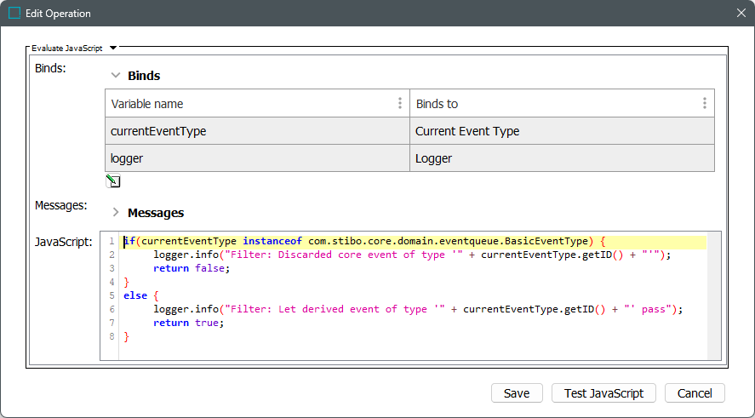Cancel the edit operation
Image resolution: width=755 pixels, height=418 pixels.
pyautogui.click(x=695, y=392)
